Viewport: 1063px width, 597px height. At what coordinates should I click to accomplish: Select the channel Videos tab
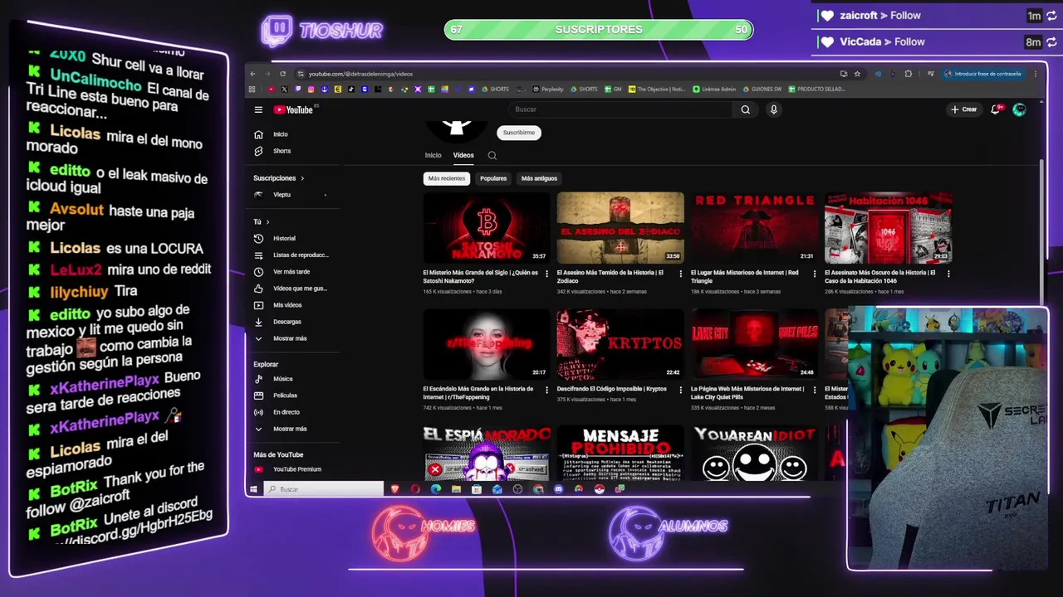pos(463,155)
